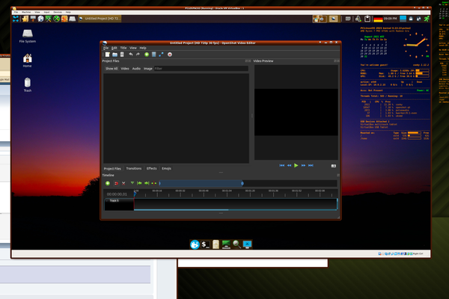Open the File menu in OpenShot
The height and width of the screenshot is (299, 449).
point(106,48)
